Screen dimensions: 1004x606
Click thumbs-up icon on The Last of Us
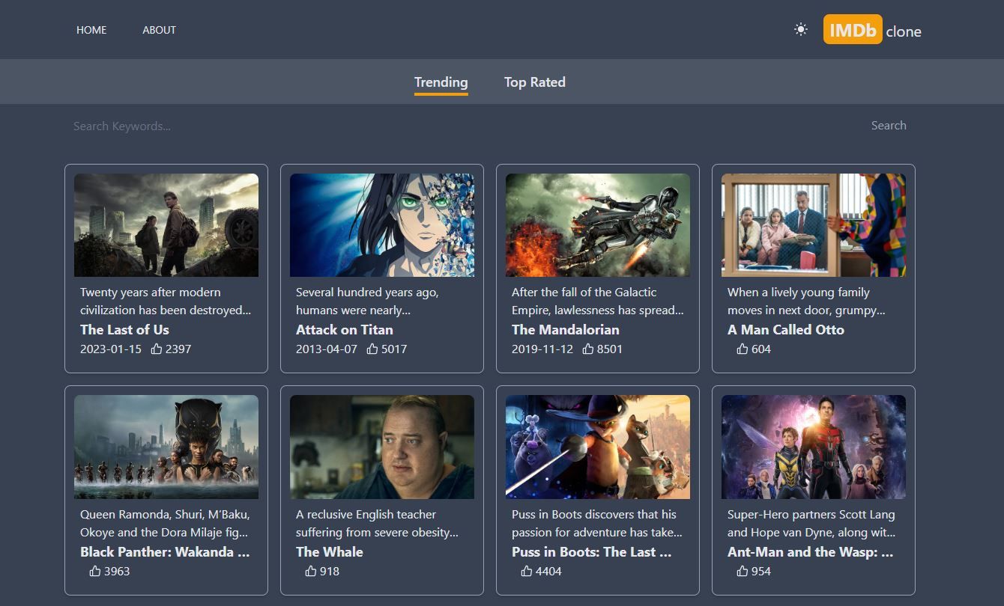click(x=157, y=349)
